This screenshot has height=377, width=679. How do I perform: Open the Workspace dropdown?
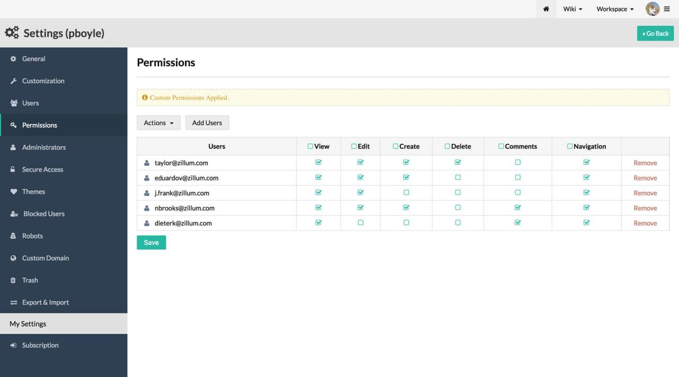click(x=614, y=9)
